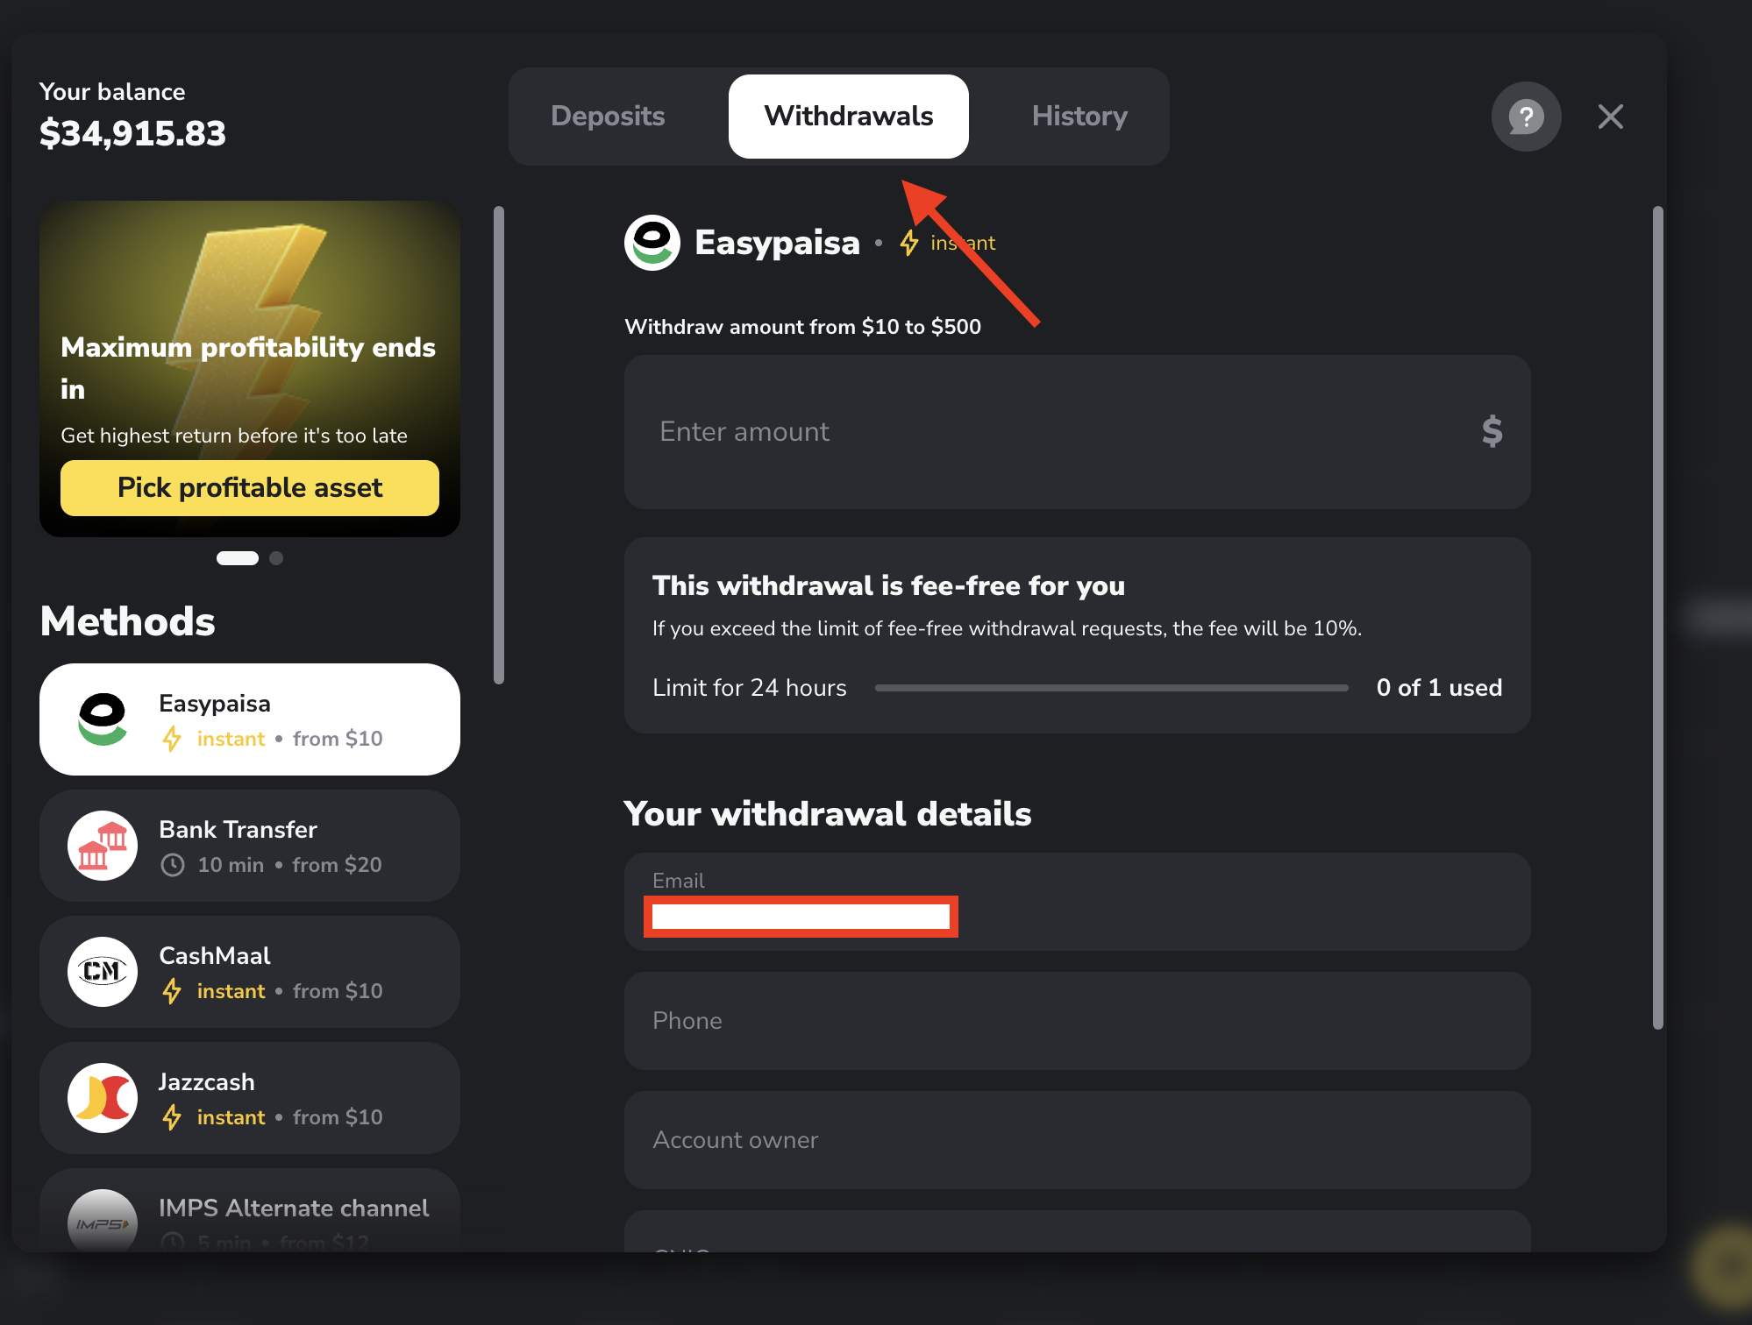Focus the Account owner field

[1077, 1140]
